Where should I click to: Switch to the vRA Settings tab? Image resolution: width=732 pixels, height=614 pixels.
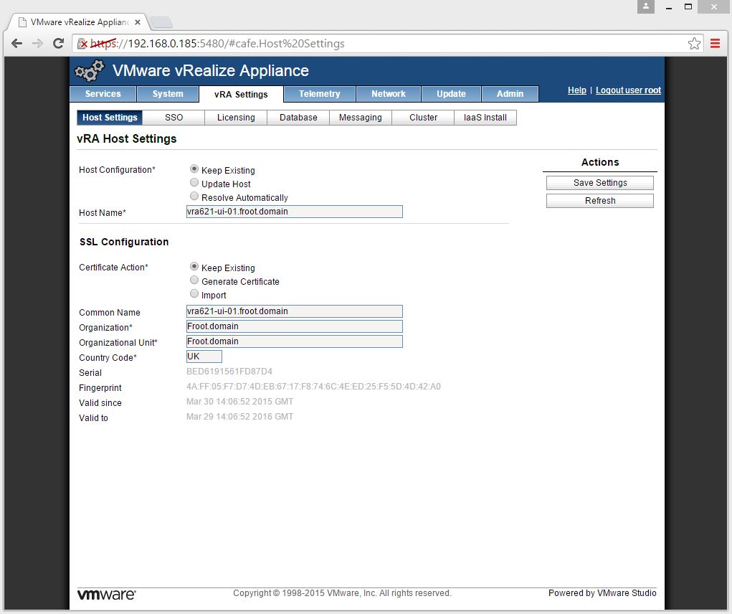[240, 94]
